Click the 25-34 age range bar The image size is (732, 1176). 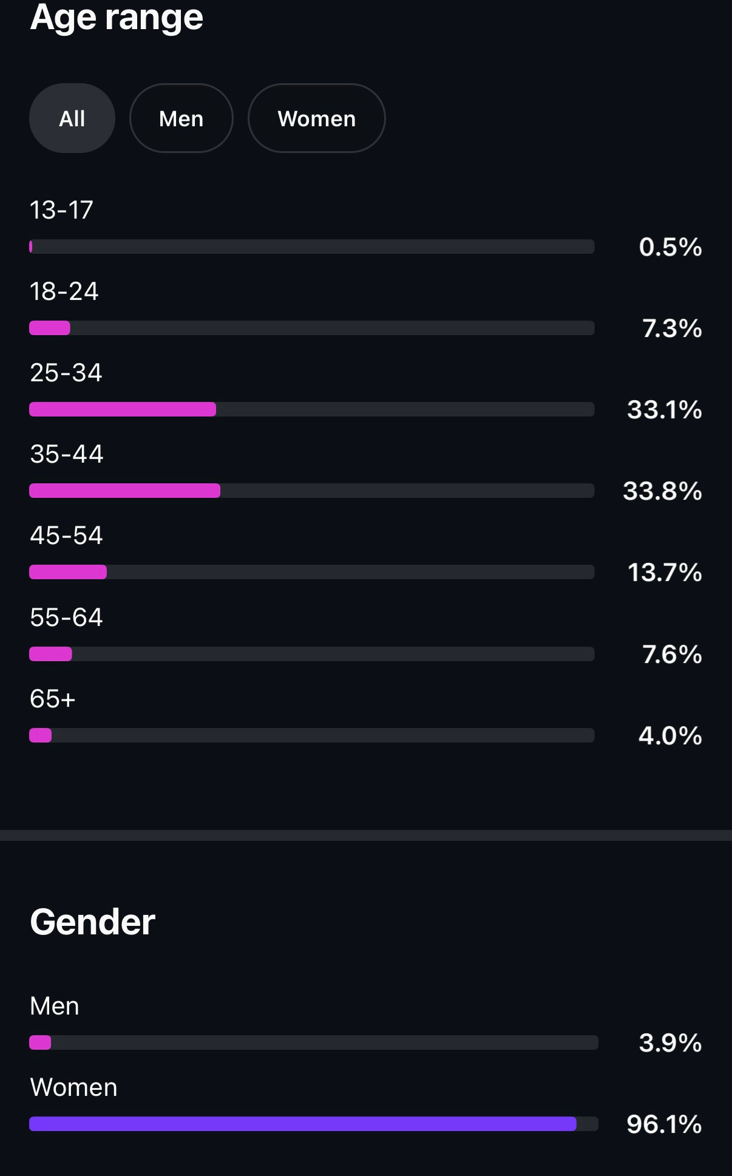[x=311, y=409]
